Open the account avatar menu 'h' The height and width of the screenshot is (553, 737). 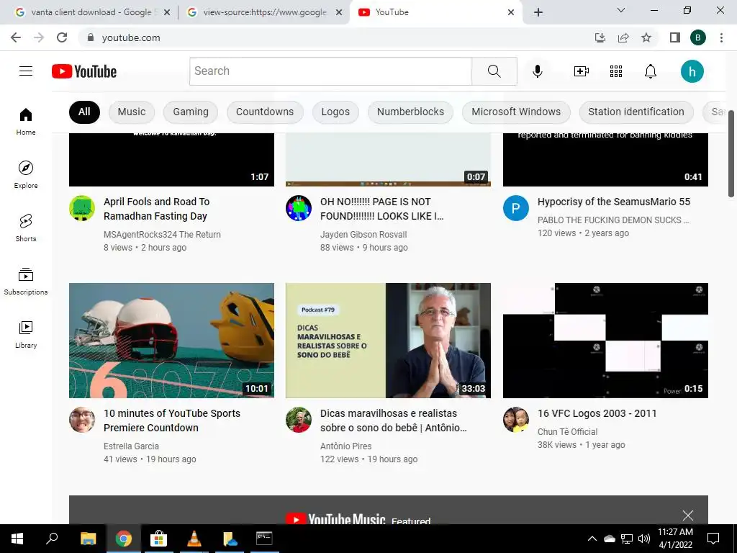click(692, 71)
